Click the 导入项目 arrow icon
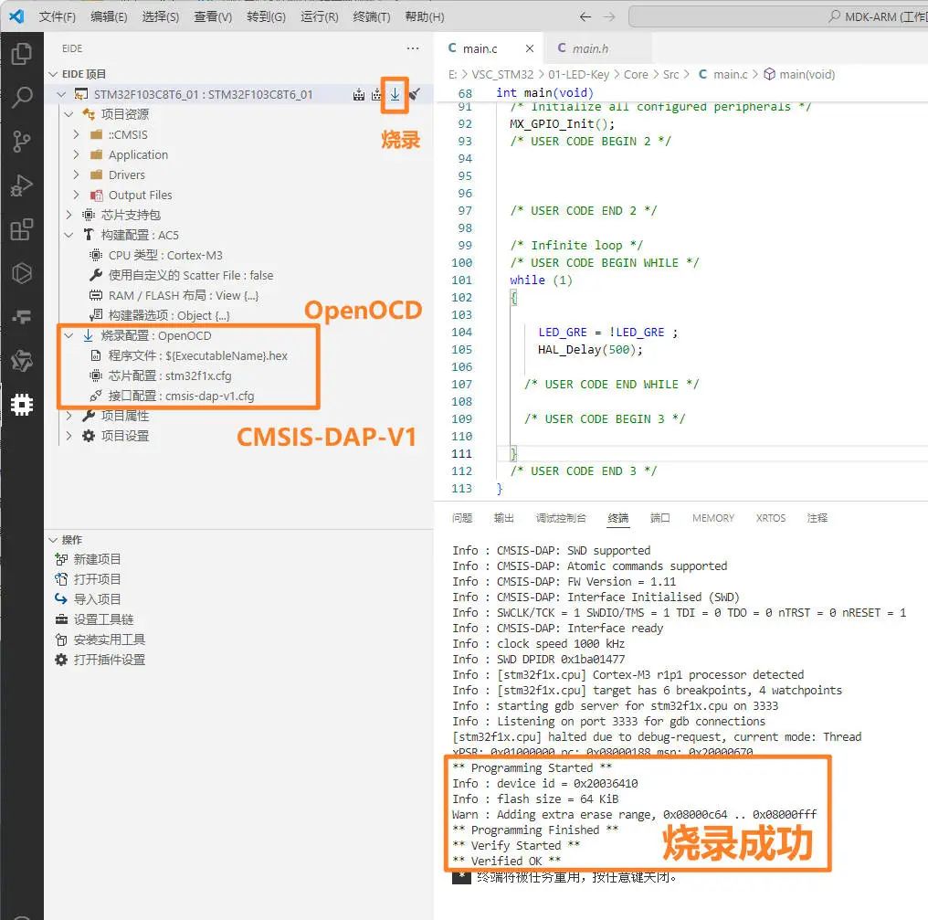Image resolution: width=928 pixels, height=920 pixels. [61, 599]
